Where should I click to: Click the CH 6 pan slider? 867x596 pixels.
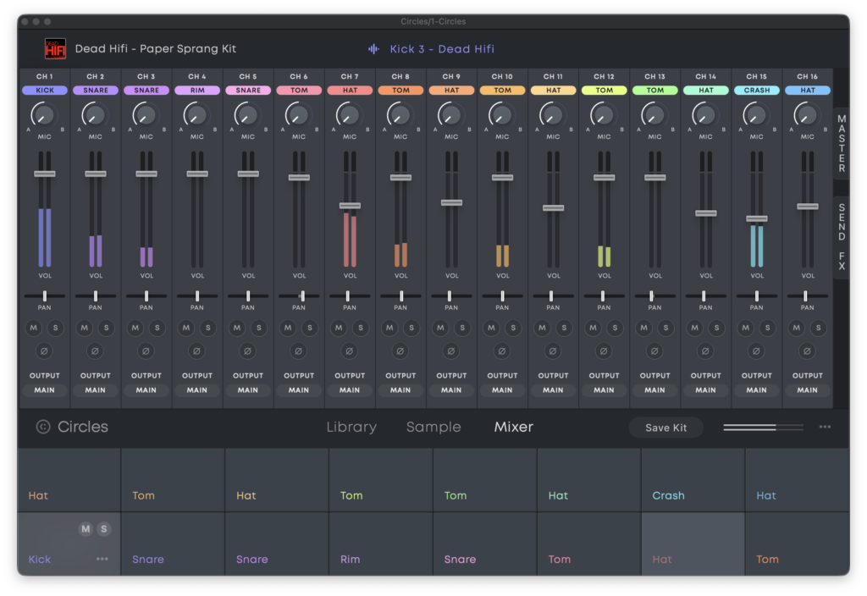(299, 296)
